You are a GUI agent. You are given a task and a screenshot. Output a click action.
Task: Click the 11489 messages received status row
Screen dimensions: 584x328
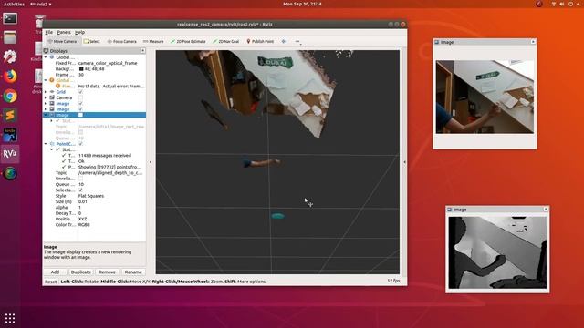pos(105,156)
